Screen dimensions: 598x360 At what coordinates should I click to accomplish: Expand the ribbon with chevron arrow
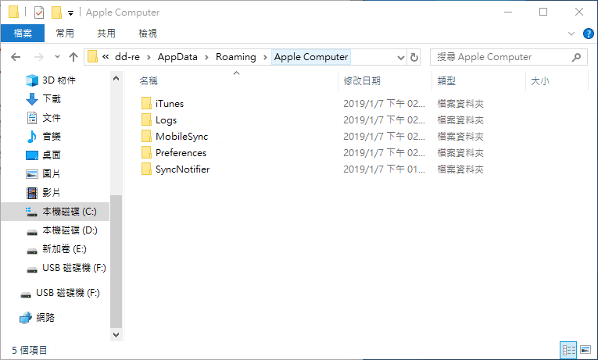571,34
